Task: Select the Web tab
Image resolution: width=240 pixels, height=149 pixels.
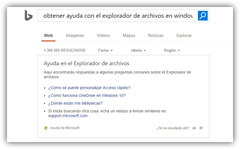Action: 49,36
